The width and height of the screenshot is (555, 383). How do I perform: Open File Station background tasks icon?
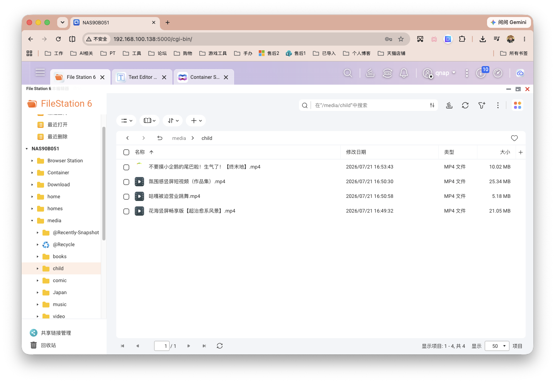(449, 105)
